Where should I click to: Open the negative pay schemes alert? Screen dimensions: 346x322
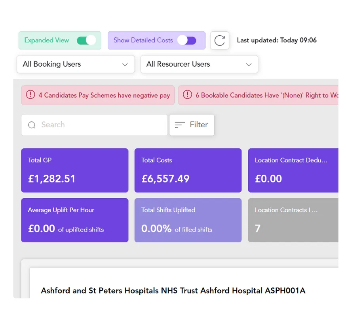click(x=98, y=95)
